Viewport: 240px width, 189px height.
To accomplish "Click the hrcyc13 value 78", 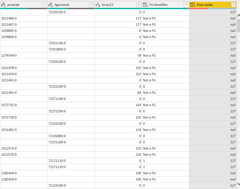I will click(118, 55).
